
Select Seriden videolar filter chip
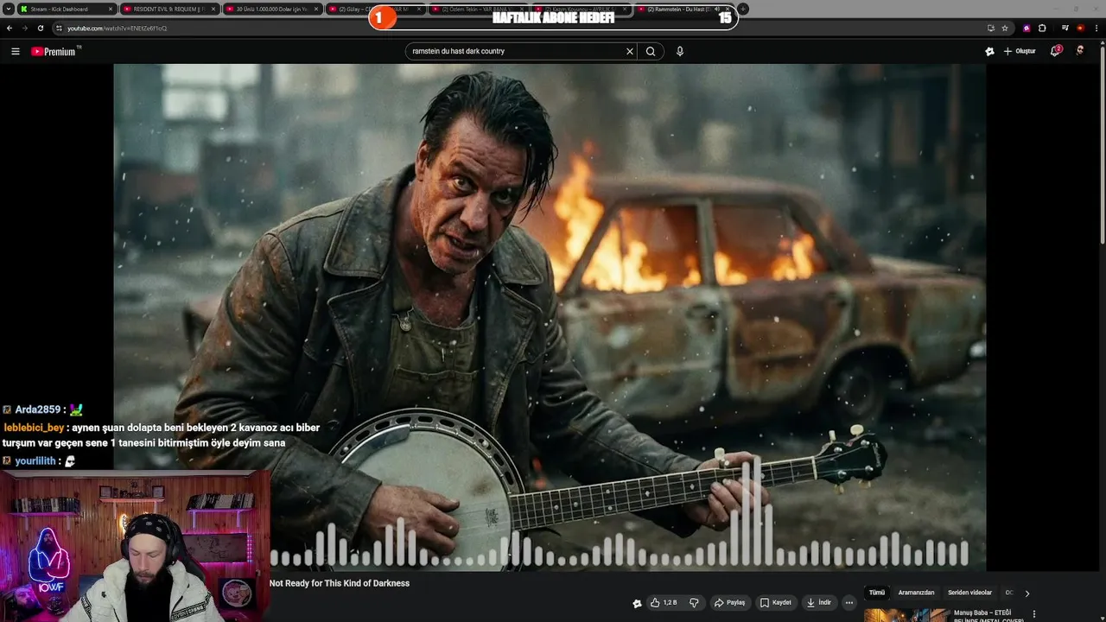[x=969, y=593]
